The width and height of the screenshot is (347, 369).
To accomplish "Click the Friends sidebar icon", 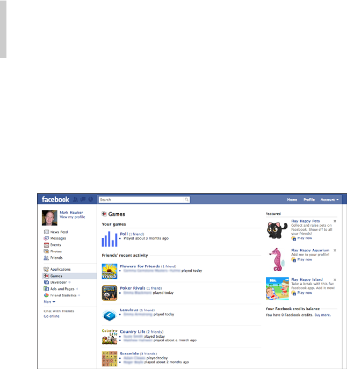I will (46, 258).
